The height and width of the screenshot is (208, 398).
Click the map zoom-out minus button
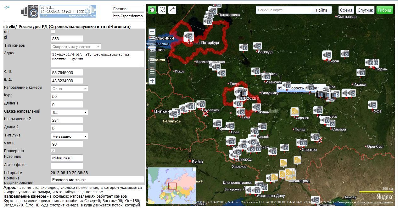[x=152, y=32]
